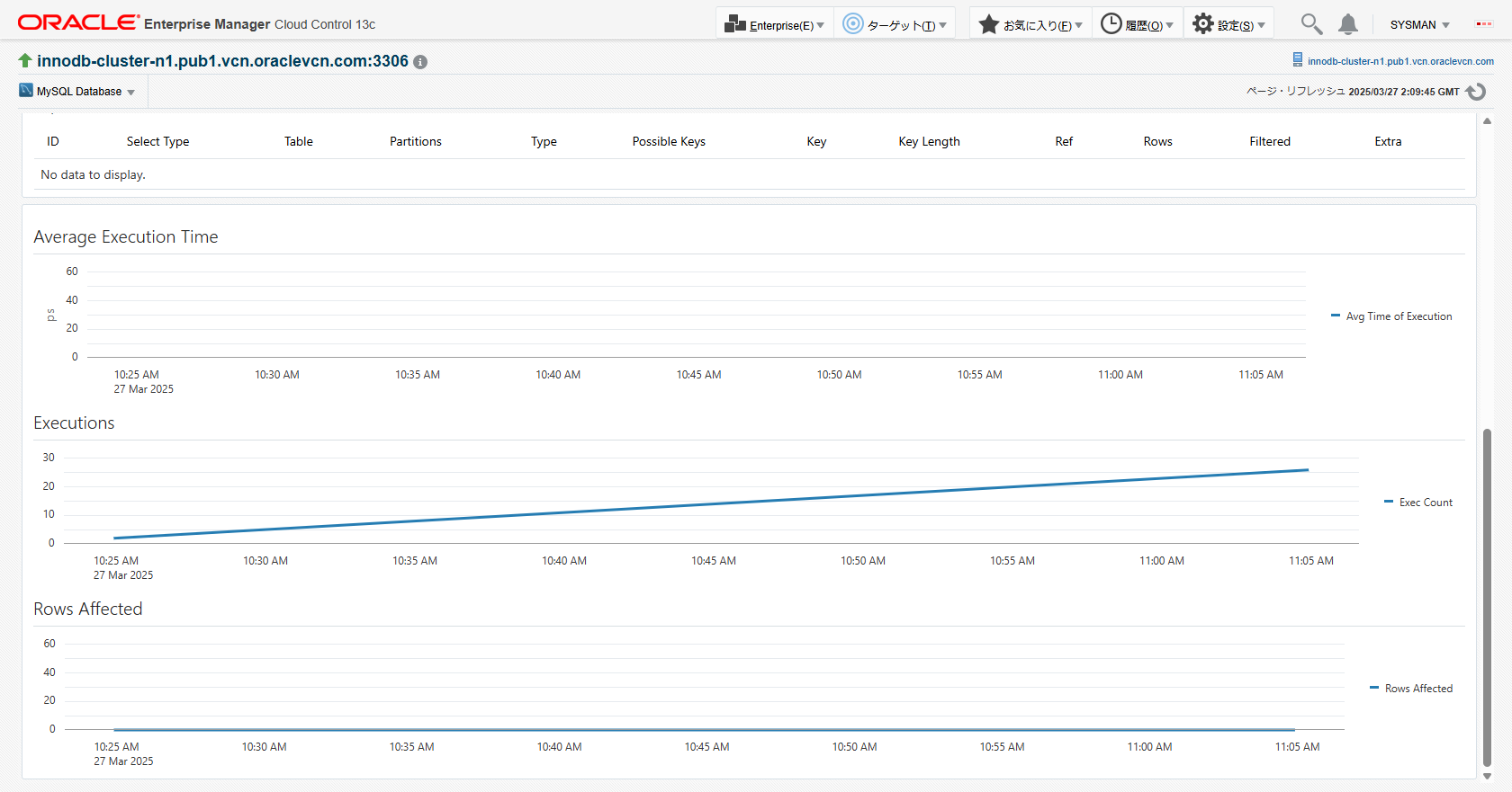Open the お気に入り favorites menu
The width and height of the screenshot is (1512, 792).
[x=1031, y=24]
